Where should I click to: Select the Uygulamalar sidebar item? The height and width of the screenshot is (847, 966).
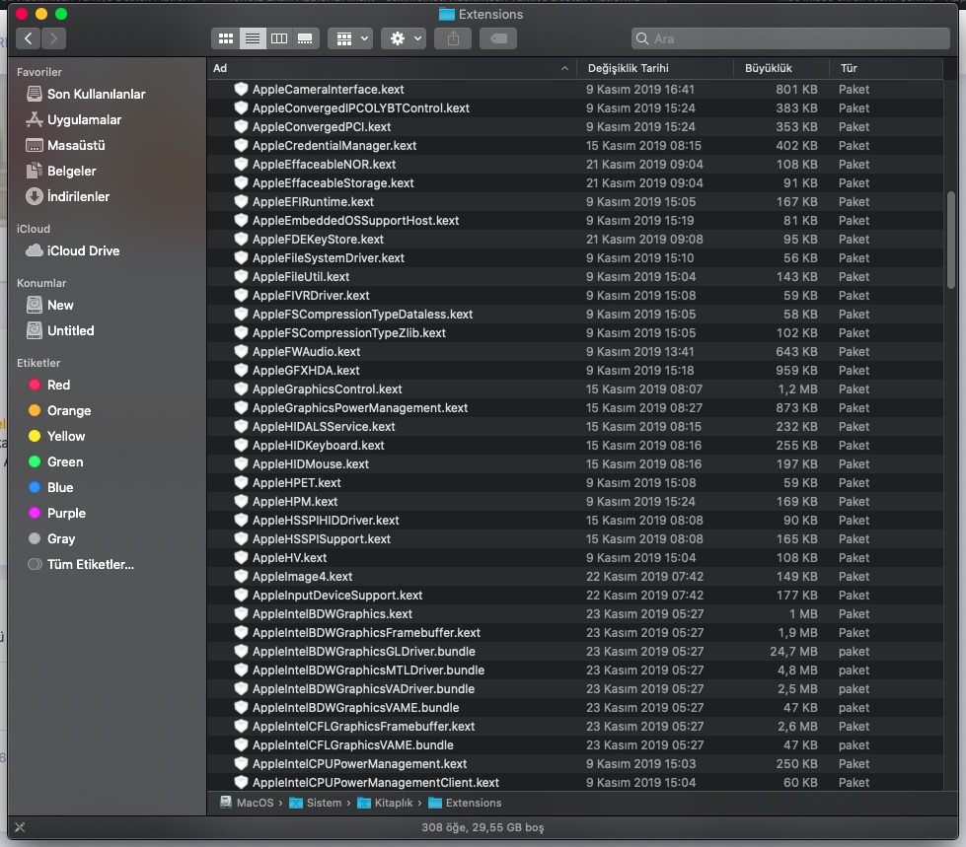(84, 119)
